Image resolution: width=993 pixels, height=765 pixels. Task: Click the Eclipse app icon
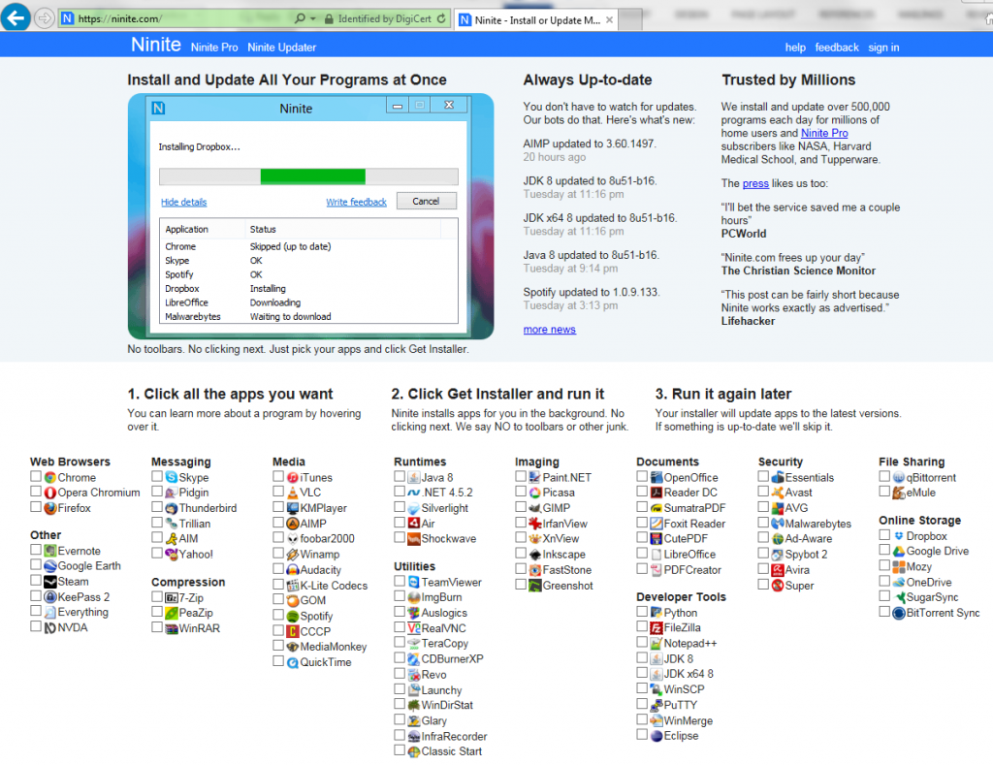tap(657, 736)
